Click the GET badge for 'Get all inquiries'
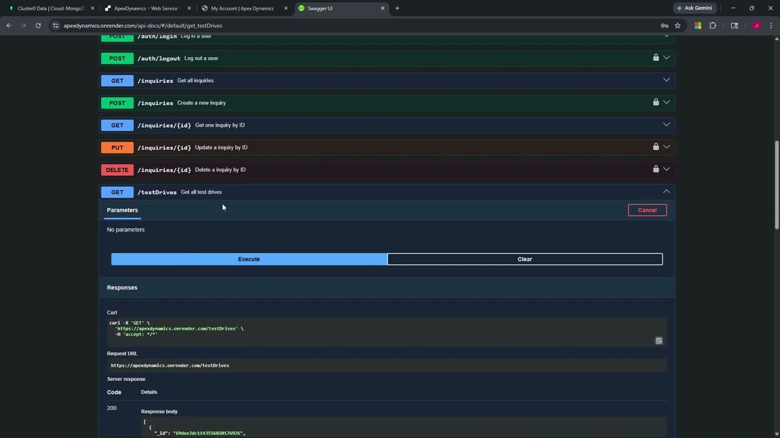Viewport: 780px width, 438px height. click(x=117, y=80)
